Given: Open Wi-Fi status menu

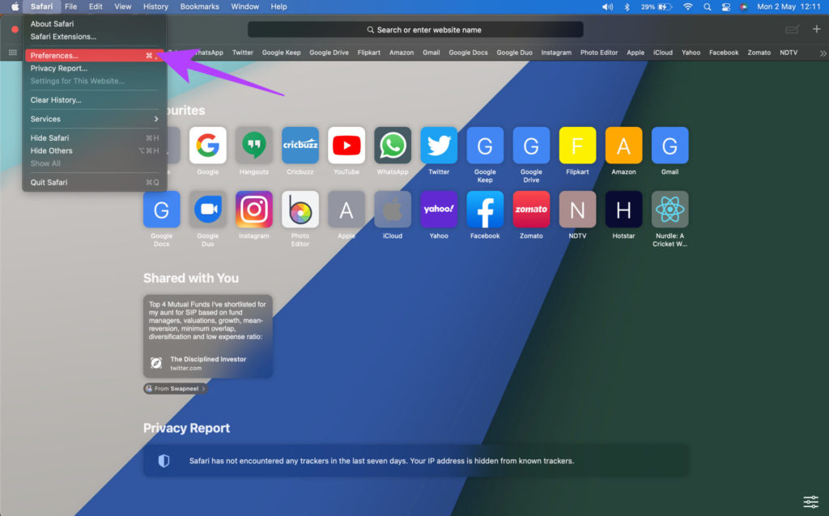Looking at the screenshot, I should click(688, 6).
